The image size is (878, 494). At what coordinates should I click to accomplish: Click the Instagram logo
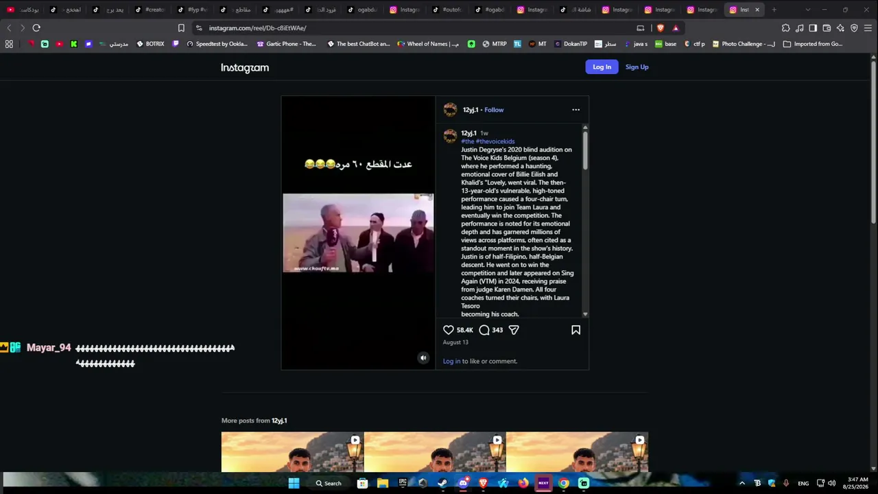point(245,67)
